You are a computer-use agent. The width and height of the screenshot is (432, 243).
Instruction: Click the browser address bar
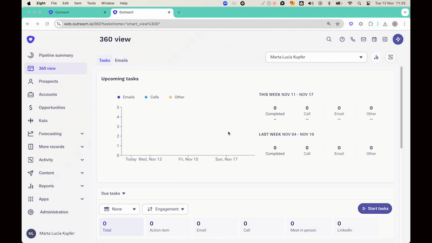click(x=189, y=24)
